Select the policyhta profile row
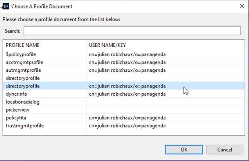This screenshot has width=249, height=161. [124, 118]
